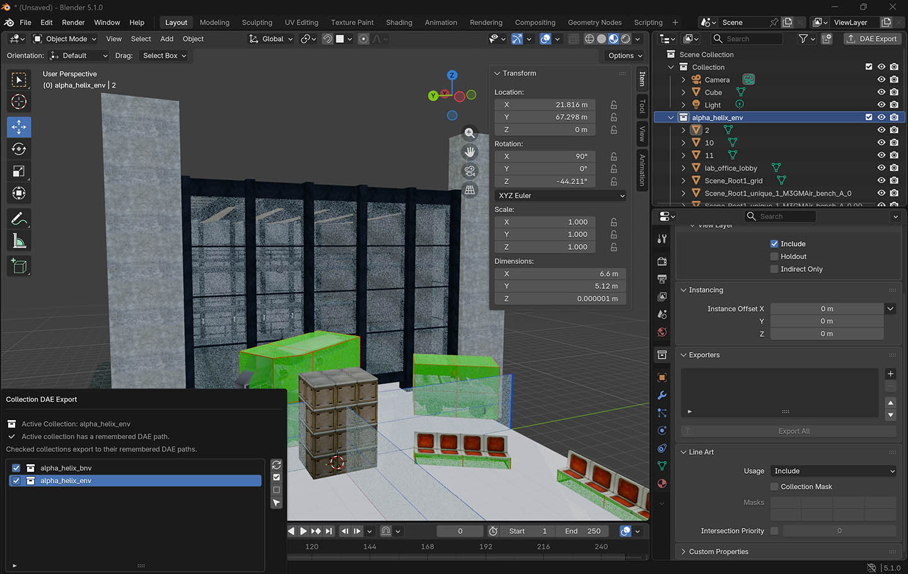Switch to the Shading workspace tab
908x574 pixels.
(399, 22)
